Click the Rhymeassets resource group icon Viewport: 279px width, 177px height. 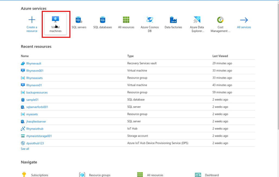tap(23, 78)
